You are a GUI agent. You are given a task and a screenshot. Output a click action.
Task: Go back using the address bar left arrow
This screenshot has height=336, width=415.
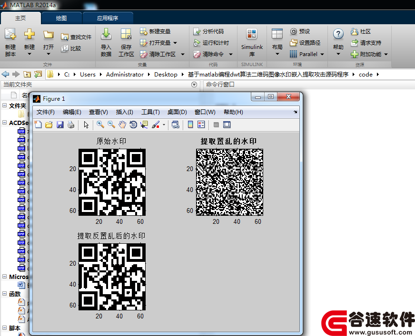[x=5, y=74]
